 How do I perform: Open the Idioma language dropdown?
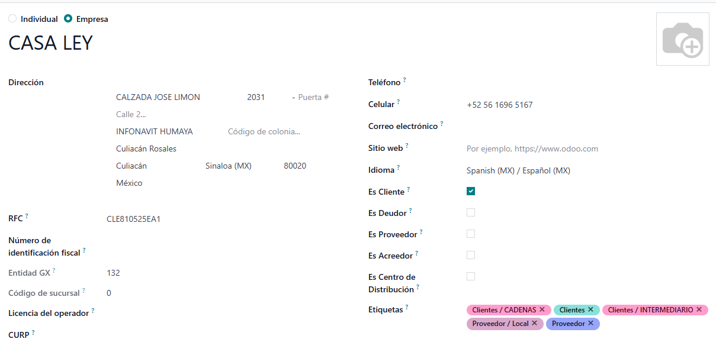[518, 170]
